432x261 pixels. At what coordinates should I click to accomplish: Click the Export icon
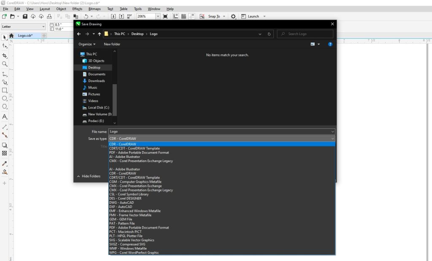[x=121, y=16]
